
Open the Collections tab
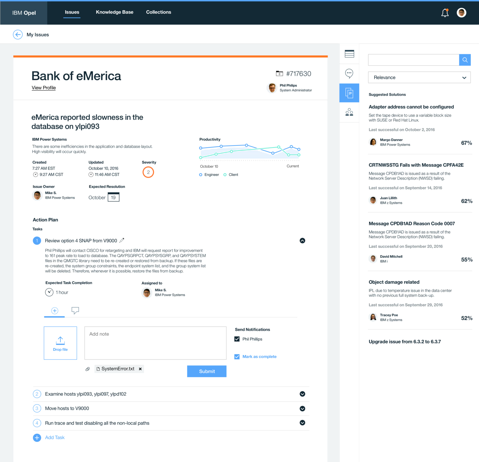tap(159, 12)
